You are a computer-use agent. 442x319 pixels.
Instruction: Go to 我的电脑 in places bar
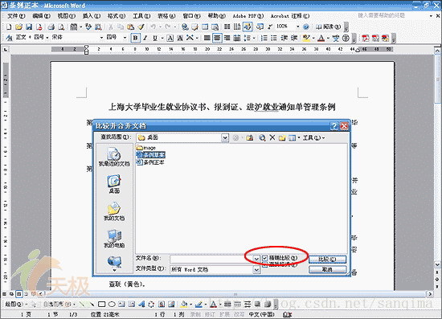[x=114, y=239]
